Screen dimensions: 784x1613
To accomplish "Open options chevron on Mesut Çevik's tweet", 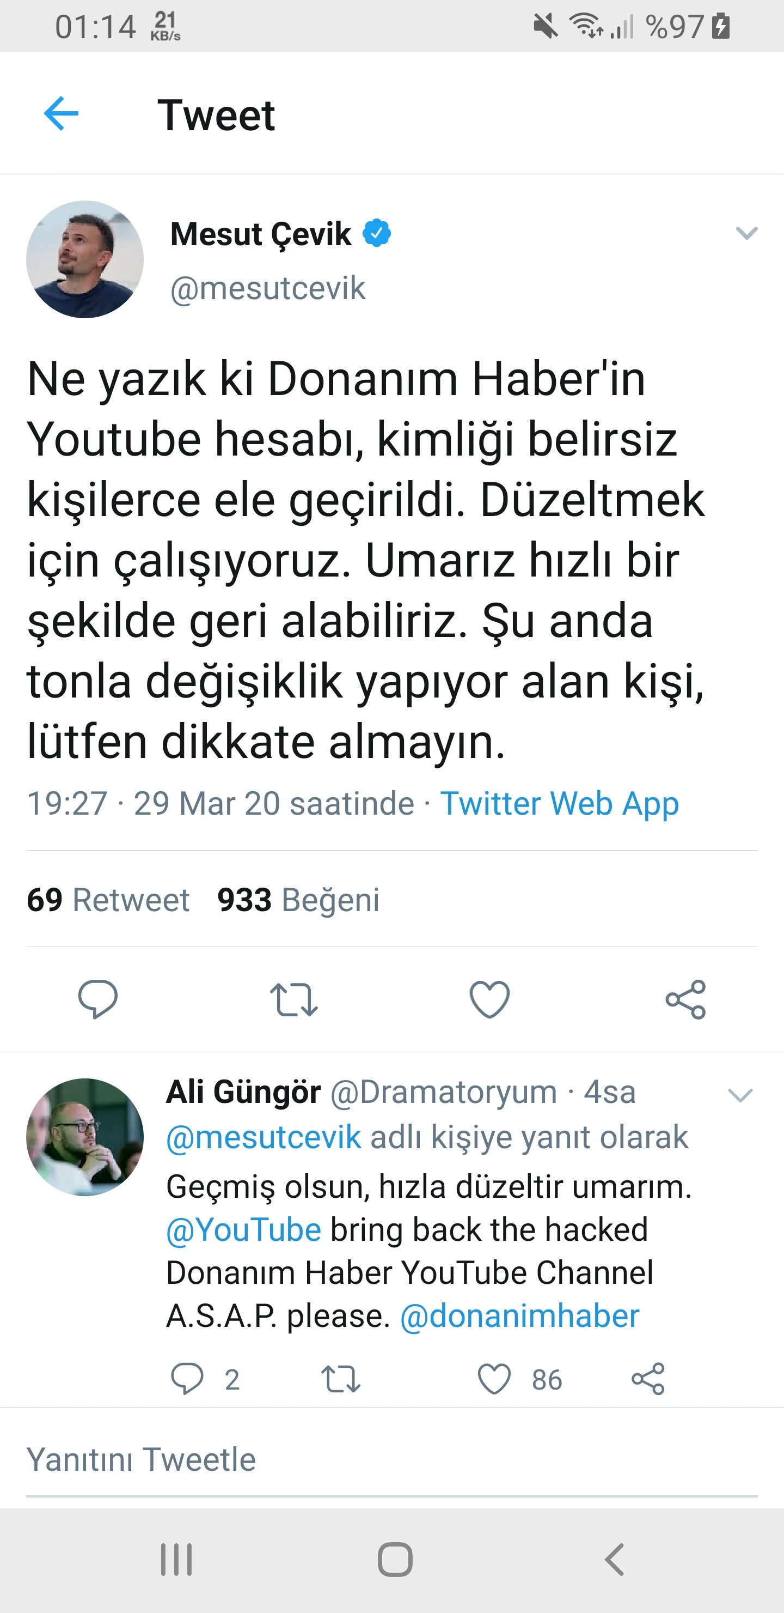I will (746, 234).
